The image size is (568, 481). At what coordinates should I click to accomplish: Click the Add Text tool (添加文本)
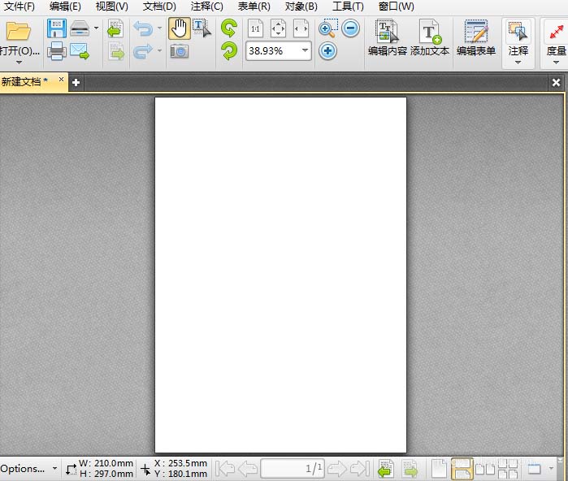pos(430,38)
